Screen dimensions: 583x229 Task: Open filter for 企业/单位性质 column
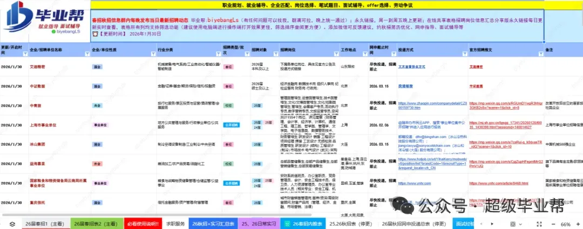(x=153, y=54)
